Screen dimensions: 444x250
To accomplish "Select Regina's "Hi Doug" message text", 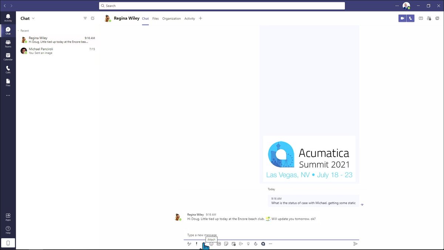I will click(x=251, y=219).
